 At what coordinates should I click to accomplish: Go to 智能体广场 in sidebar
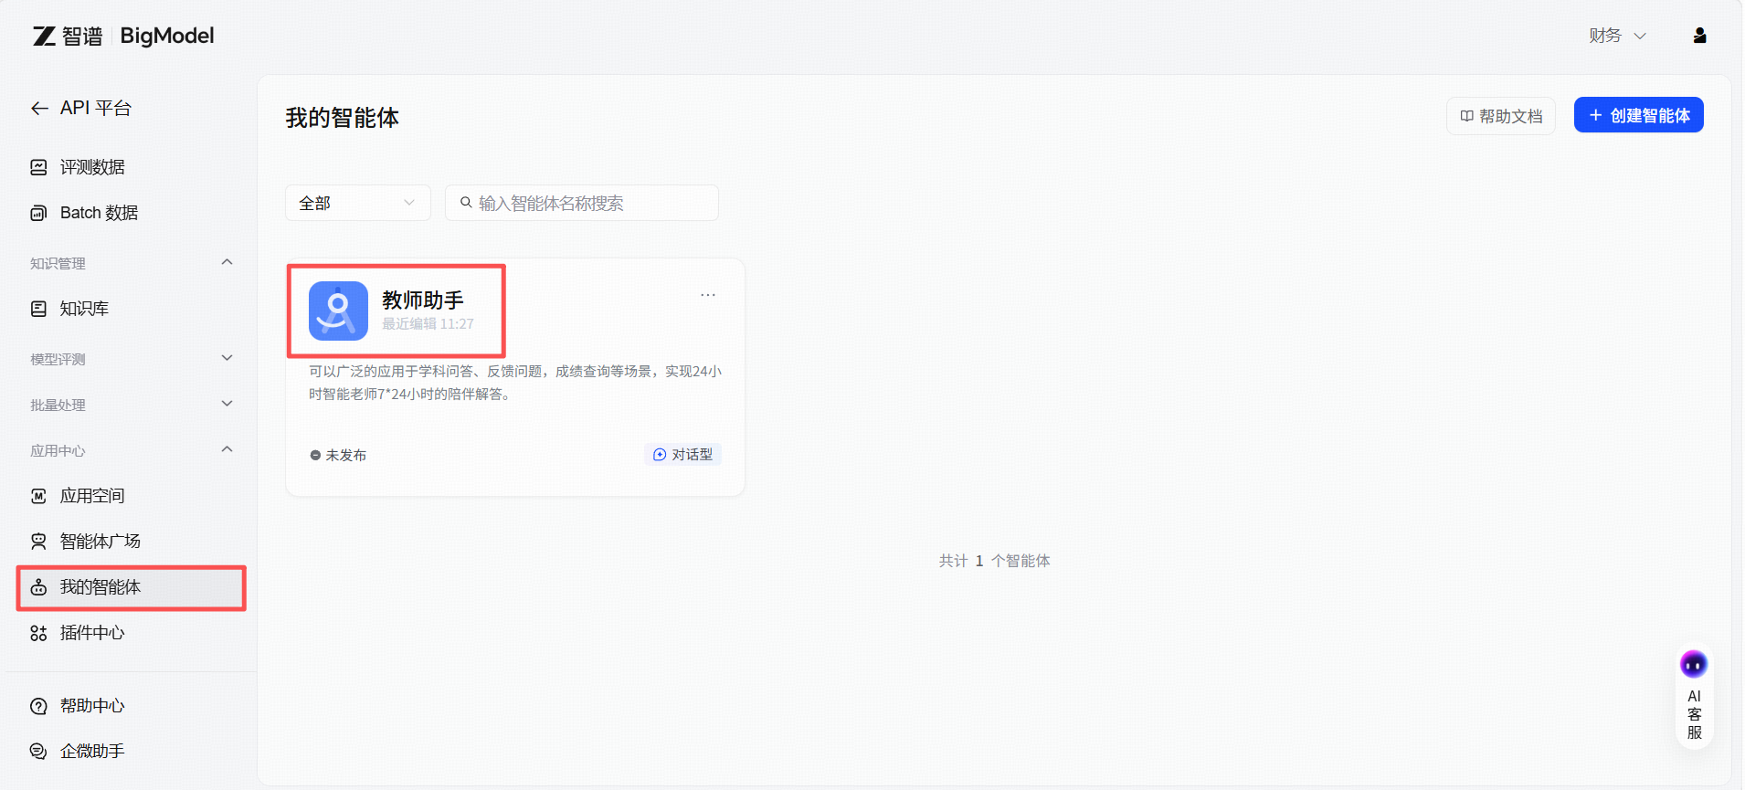click(100, 542)
